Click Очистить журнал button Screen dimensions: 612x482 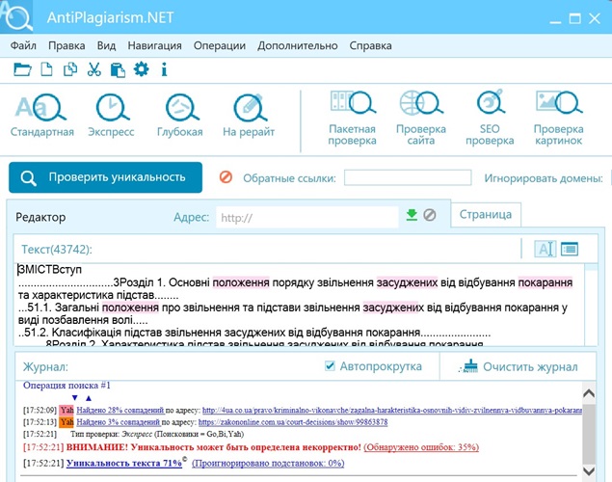518,366
